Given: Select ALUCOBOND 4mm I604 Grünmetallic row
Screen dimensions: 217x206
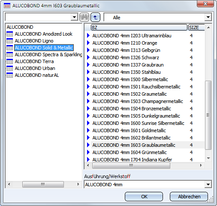Looking at the screenshot, I should 148,152.
